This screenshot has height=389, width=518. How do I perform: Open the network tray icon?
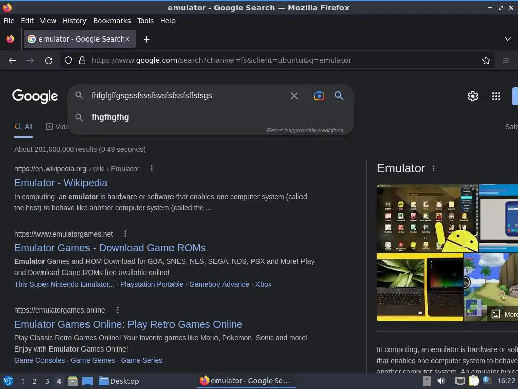point(460,381)
